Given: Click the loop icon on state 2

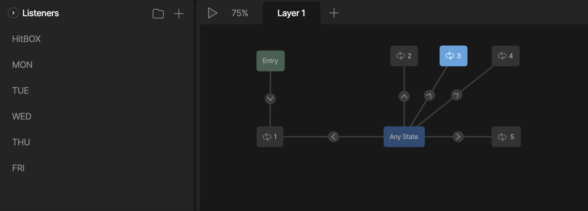Looking at the screenshot, I should (x=401, y=56).
